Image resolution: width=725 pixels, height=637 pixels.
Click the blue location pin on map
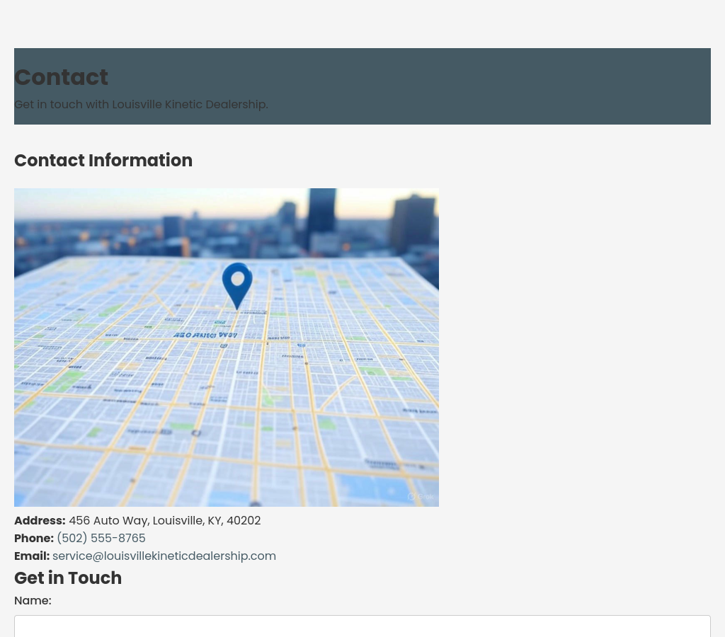click(x=237, y=283)
